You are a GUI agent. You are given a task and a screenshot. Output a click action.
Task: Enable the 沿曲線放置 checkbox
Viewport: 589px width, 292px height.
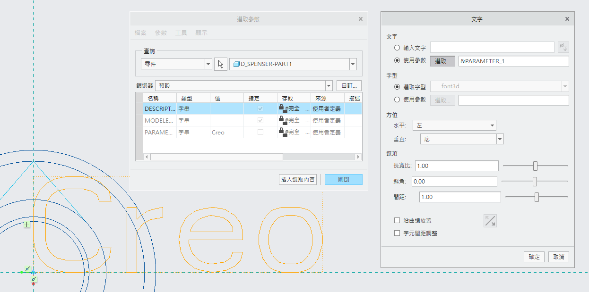click(x=397, y=220)
